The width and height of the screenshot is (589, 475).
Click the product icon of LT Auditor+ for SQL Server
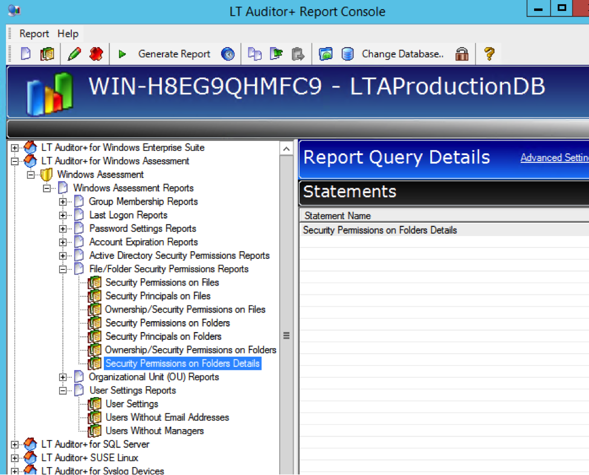(x=30, y=444)
